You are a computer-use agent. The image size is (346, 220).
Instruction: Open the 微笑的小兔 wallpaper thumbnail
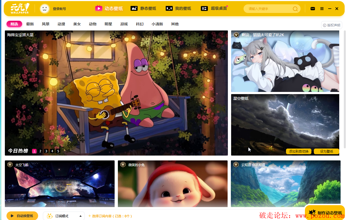(x=173, y=184)
